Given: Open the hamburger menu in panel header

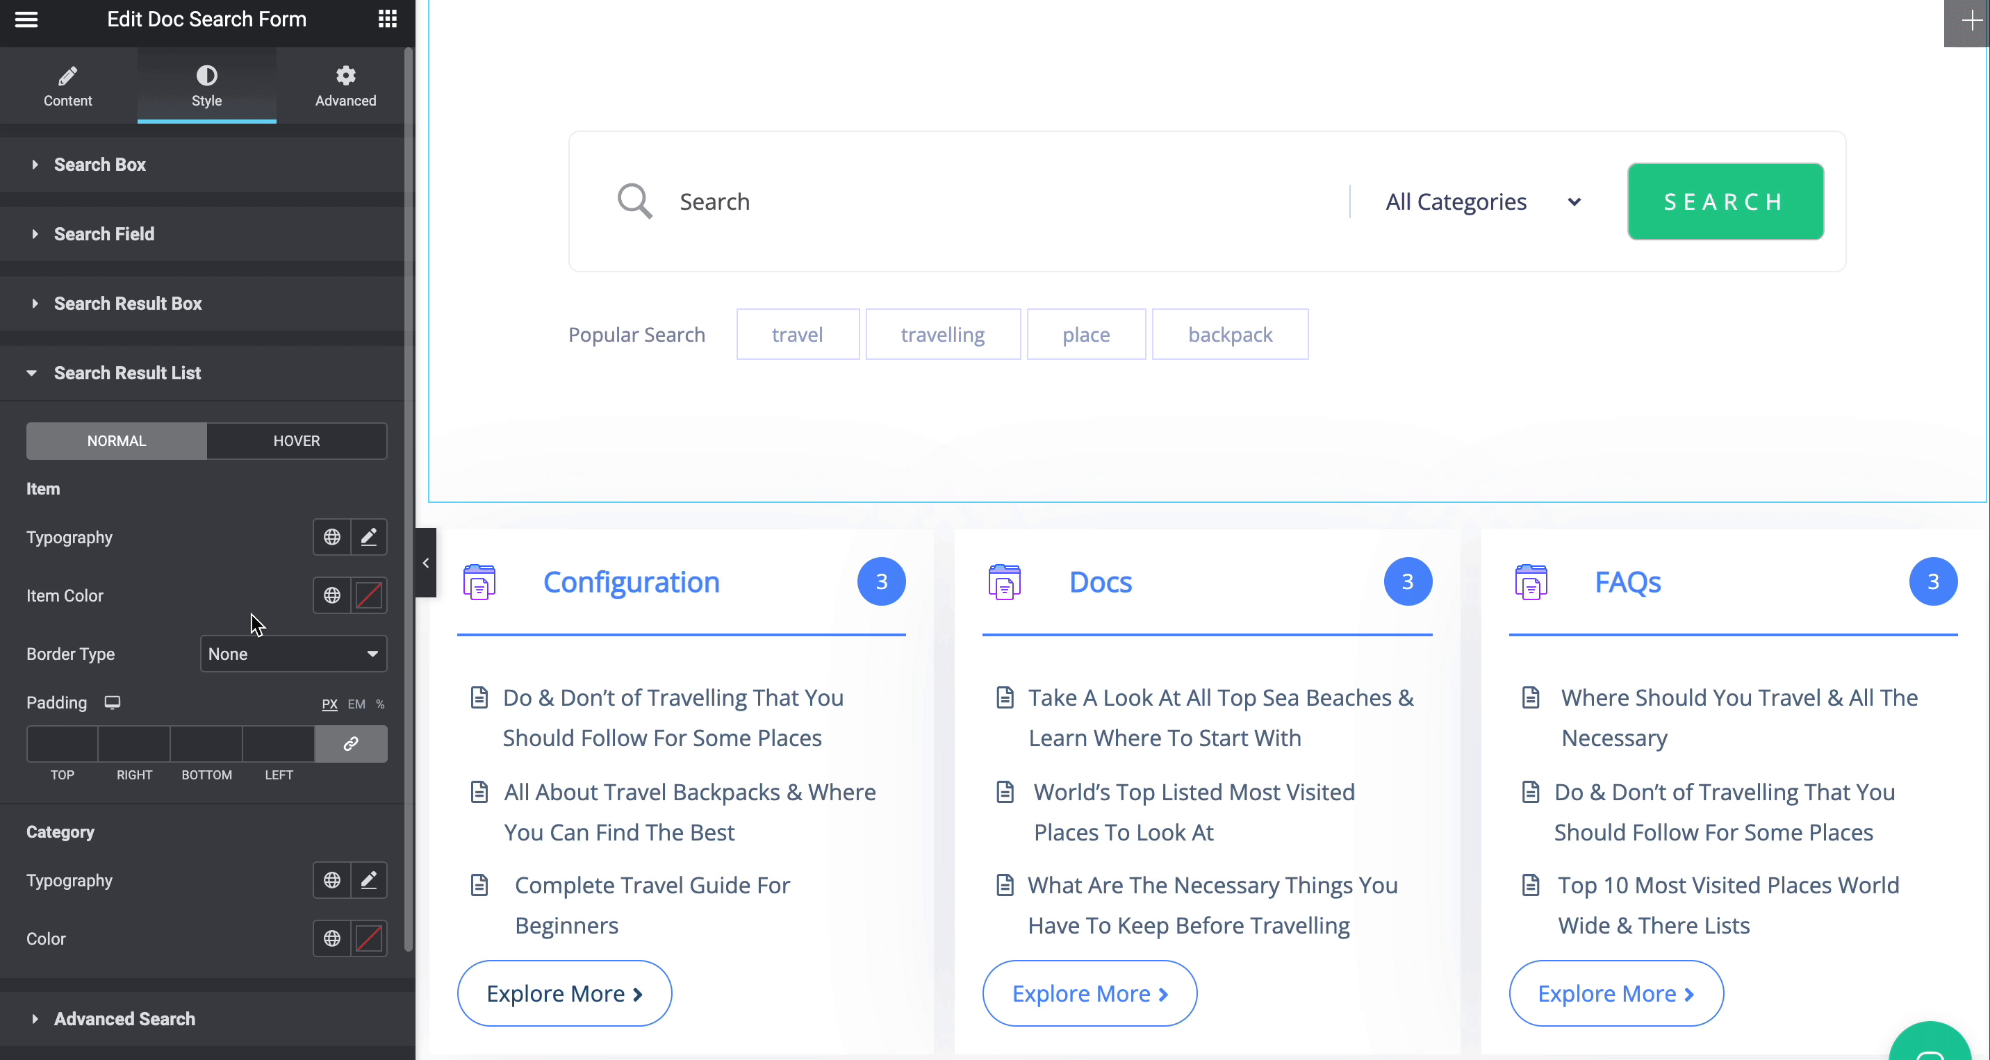Looking at the screenshot, I should point(26,19).
